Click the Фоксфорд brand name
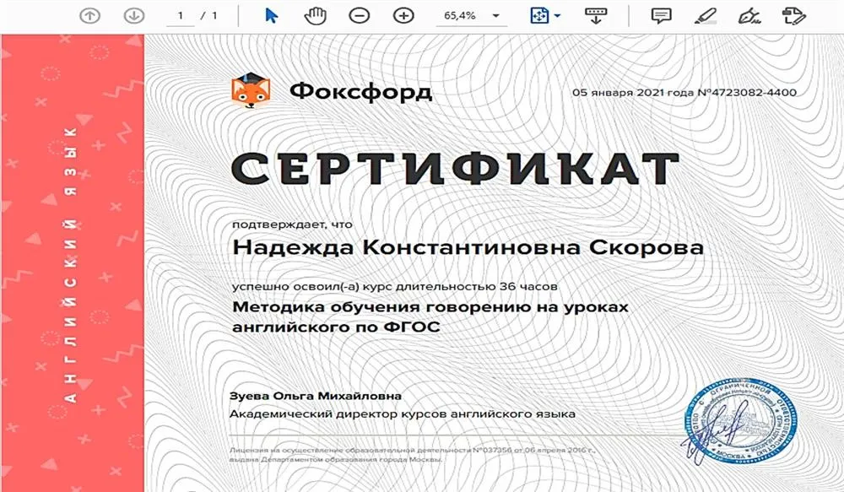844x492 pixels. click(x=360, y=91)
